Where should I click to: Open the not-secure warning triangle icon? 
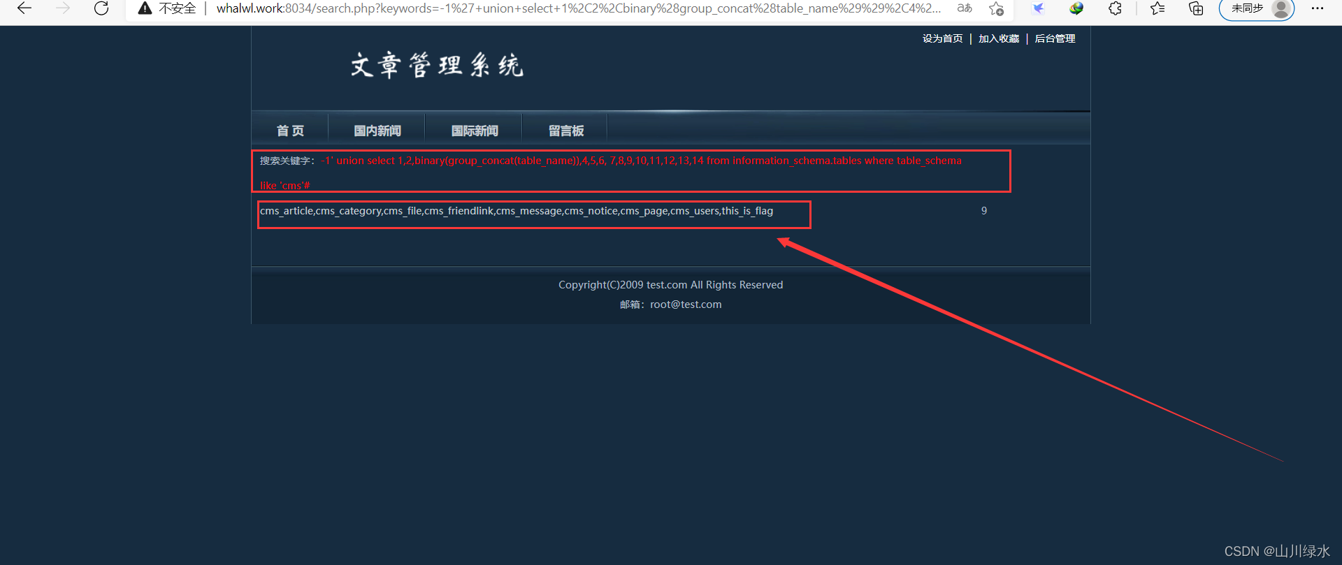tap(145, 8)
